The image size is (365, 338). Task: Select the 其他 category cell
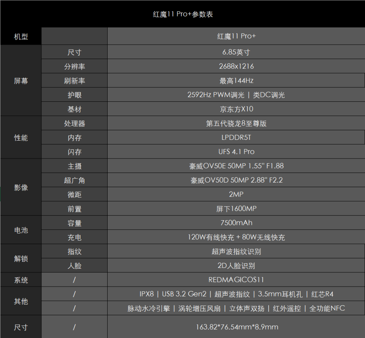pos(21,301)
